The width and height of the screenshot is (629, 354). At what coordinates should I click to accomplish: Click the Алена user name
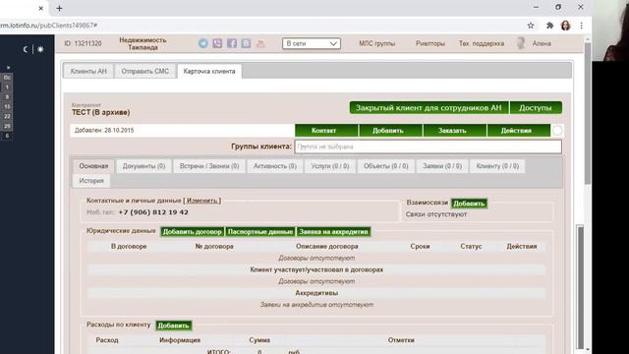pos(542,43)
